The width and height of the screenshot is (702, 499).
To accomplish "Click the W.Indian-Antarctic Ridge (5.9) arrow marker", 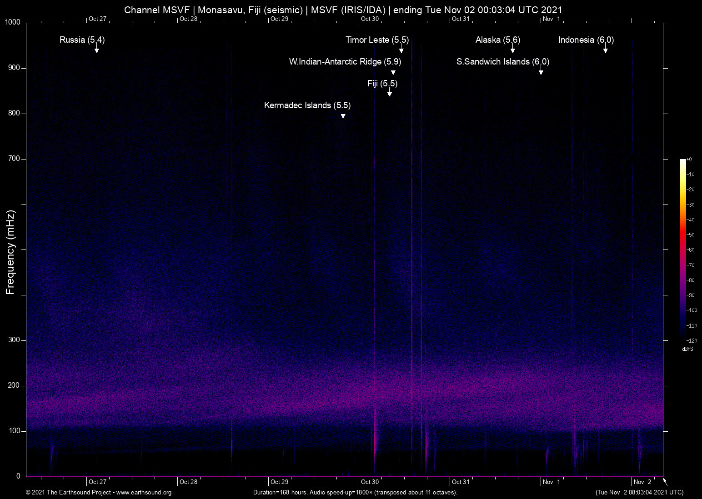I will (x=393, y=70).
